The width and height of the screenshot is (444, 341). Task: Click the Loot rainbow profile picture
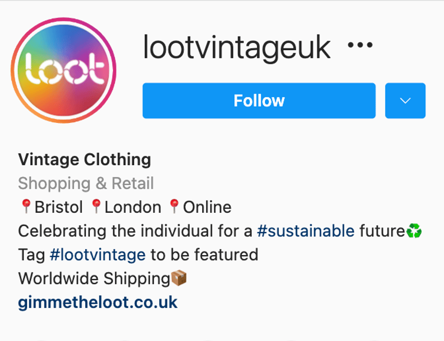click(x=63, y=70)
